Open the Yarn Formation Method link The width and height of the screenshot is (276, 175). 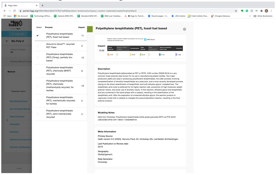[20, 109]
